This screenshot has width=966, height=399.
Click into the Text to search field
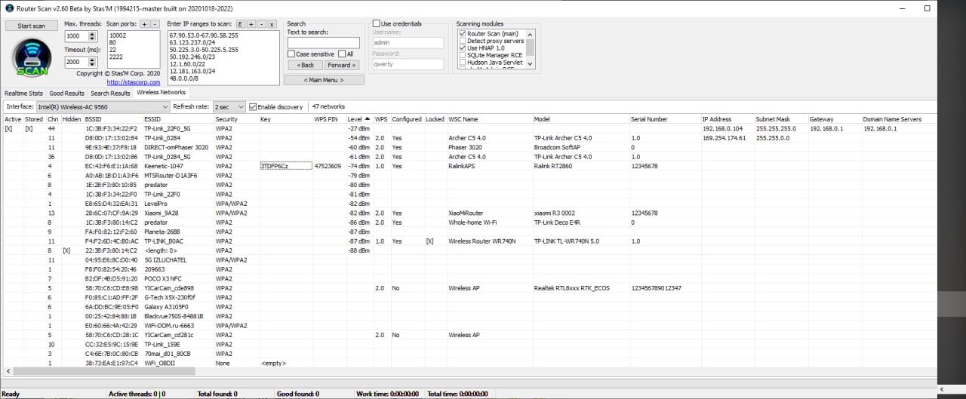pos(324,43)
